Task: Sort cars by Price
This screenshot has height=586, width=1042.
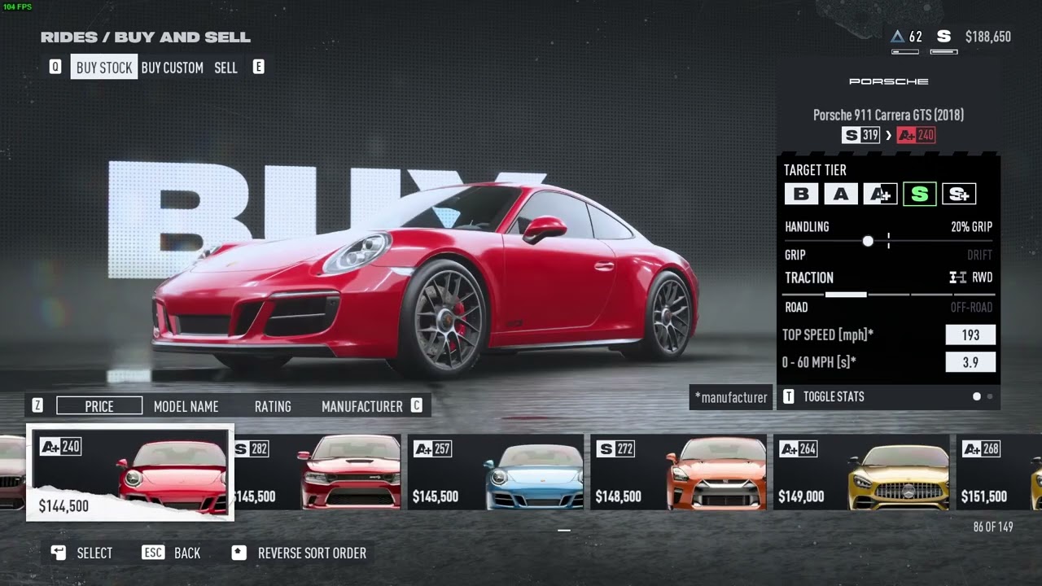Action: tap(99, 406)
